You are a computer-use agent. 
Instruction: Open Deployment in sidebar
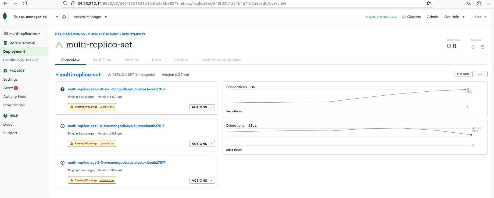tap(24, 51)
